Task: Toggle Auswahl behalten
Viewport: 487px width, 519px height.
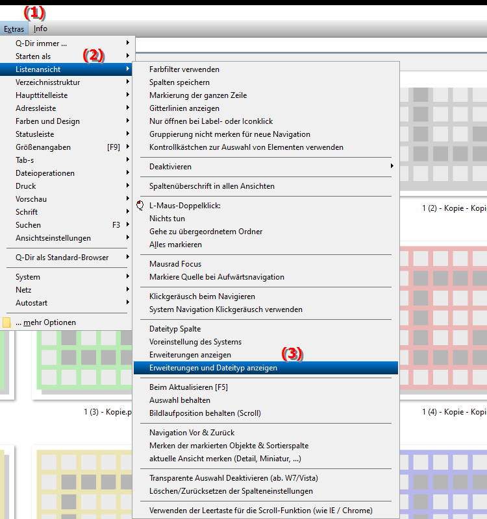Action: click(266, 400)
